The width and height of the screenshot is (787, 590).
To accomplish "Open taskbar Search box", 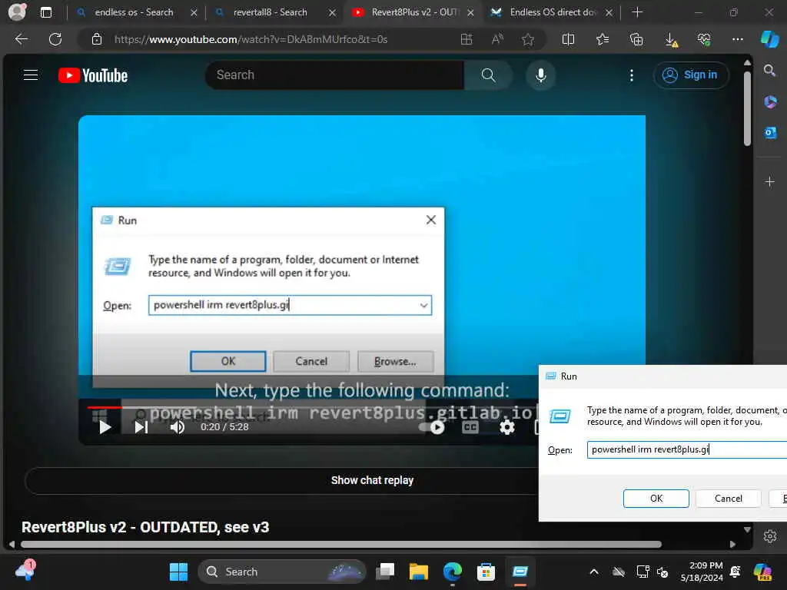I will (x=282, y=572).
